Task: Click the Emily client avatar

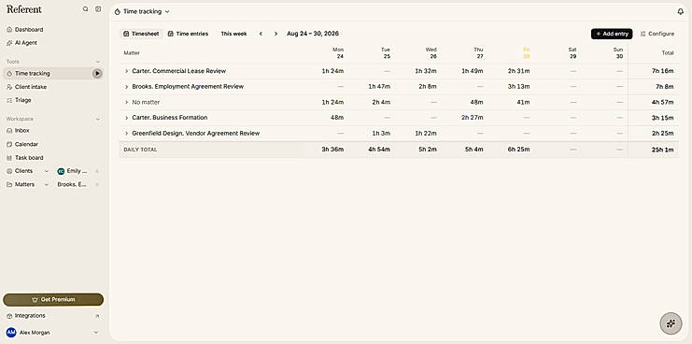Action: pos(61,171)
